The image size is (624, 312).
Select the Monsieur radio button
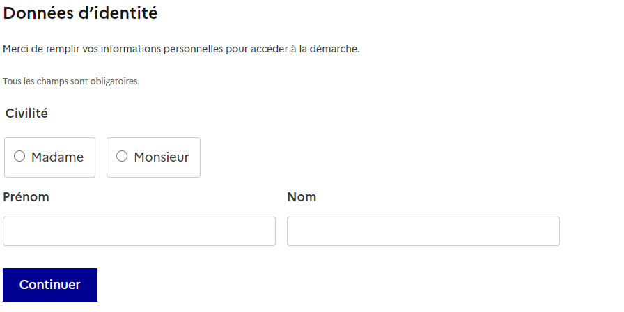click(122, 157)
